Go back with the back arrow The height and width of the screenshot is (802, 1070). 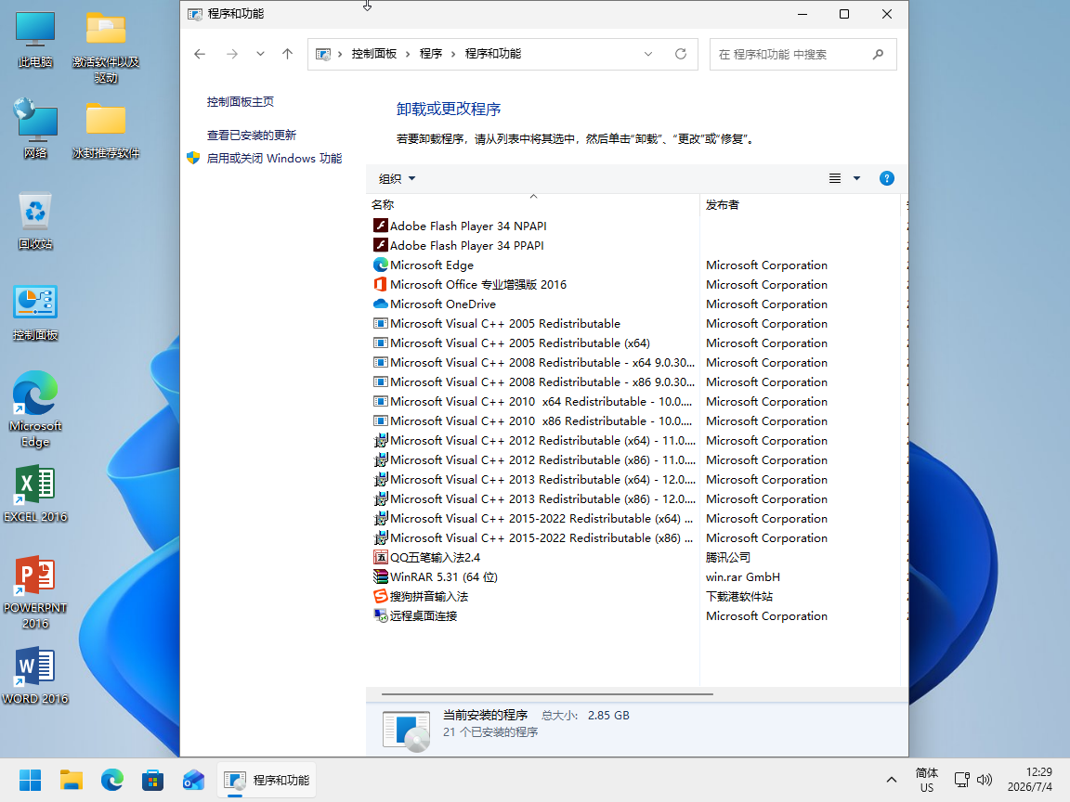pos(200,54)
